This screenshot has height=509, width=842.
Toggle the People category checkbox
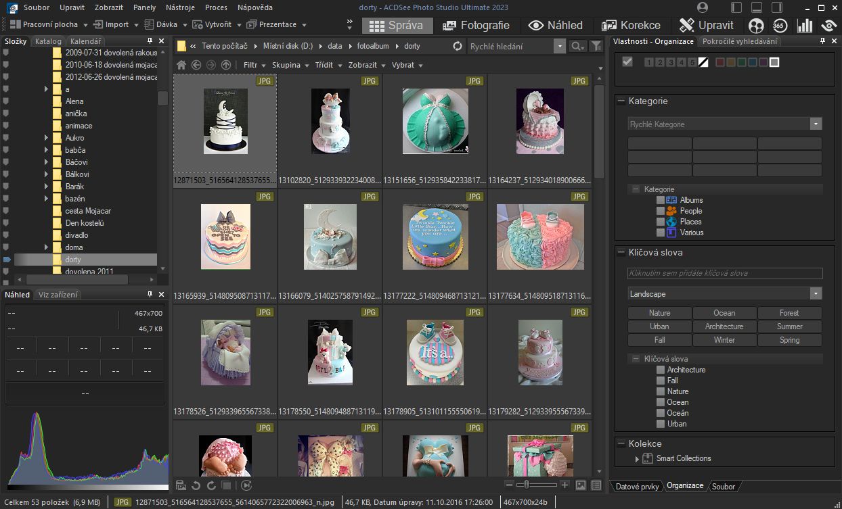click(661, 211)
